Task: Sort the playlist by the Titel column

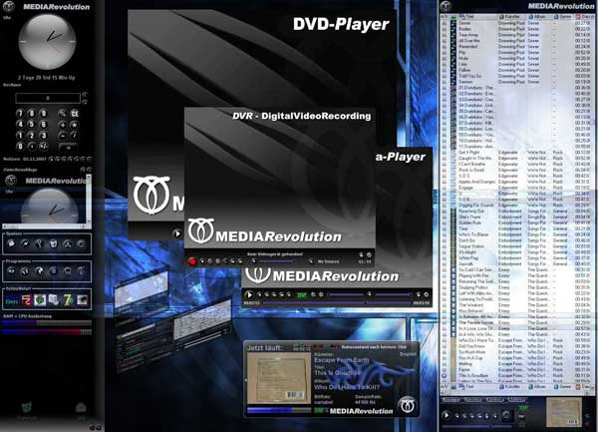Action: coord(476,17)
